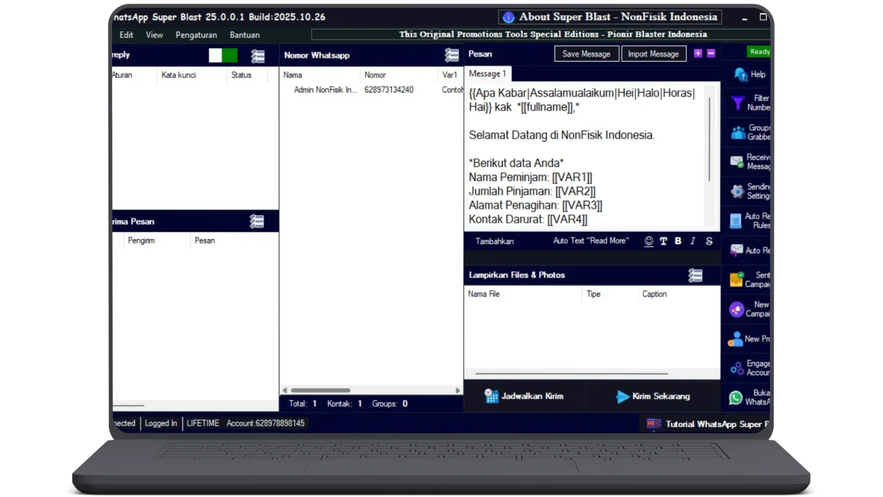Screen dimensions: 883x497
Task: Click the Nomor column header
Action: [x=399, y=75]
